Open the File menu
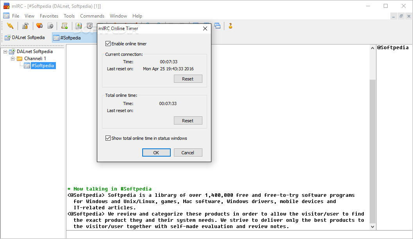413x239 pixels. pos(16,16)
